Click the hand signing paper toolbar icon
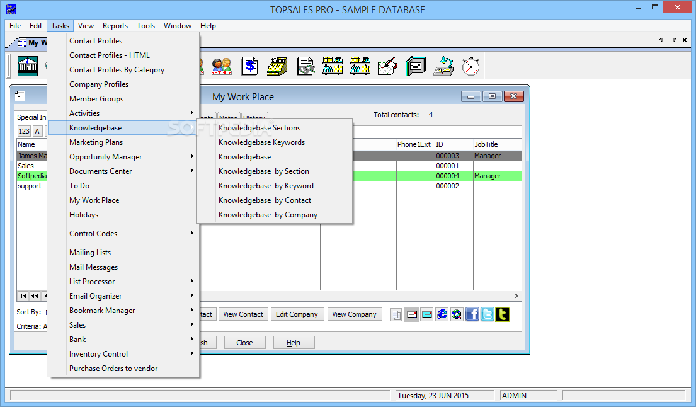This screenshot has height=407, width=696. click(x=387, y=66)
